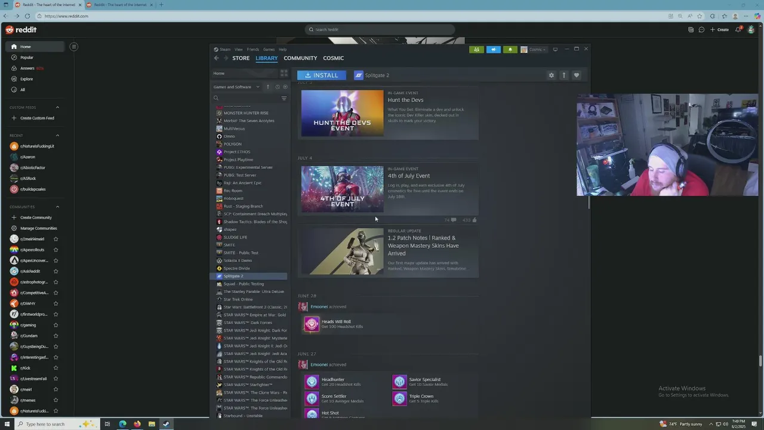Switch to Steam STORE tab
The width and height of the screenshot is (764, 430).
coord(241,58)
